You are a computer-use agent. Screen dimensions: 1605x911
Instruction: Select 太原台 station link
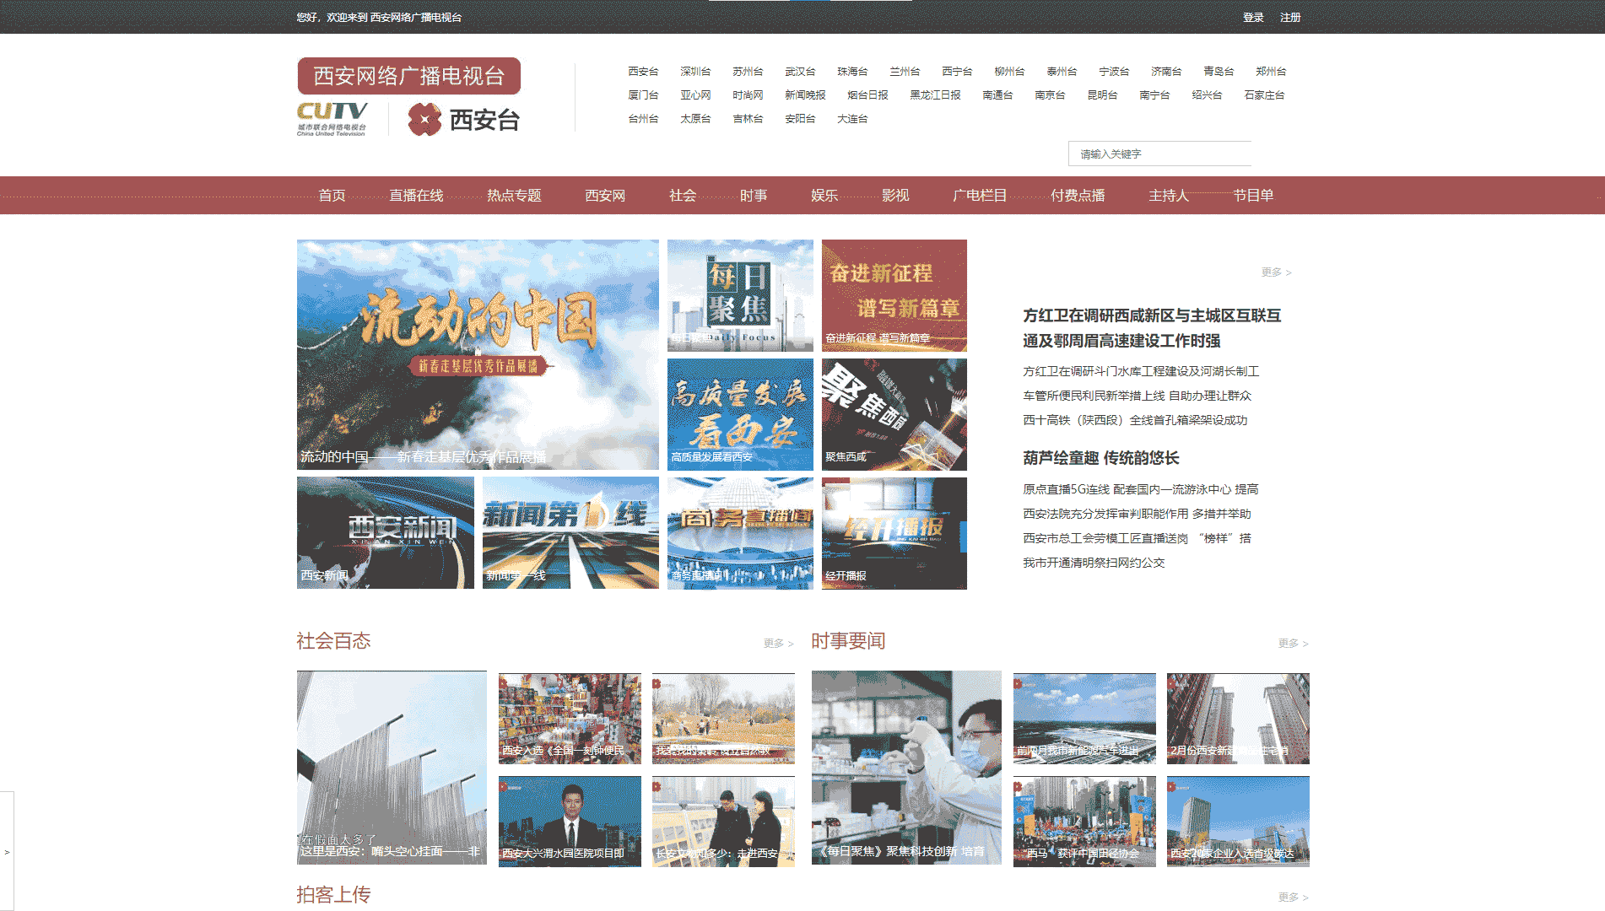(695, 119)
